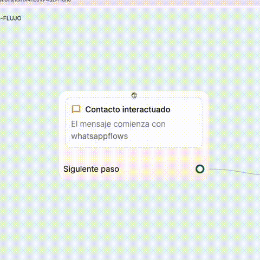
Task: Click the 'Siguiente paso' output connector circle
Action: 200,169
